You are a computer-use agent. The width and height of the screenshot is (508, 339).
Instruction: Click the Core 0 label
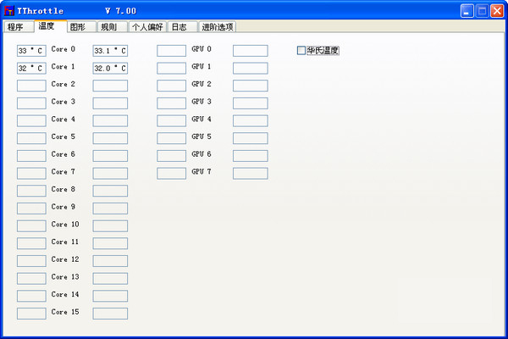63,49
